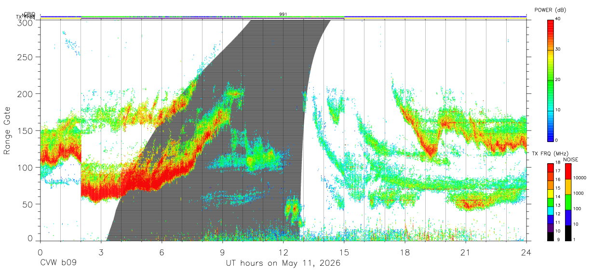
Task: Click the '1000' value on noise scale
Action: pyautogui.click(x=579, y=193)
